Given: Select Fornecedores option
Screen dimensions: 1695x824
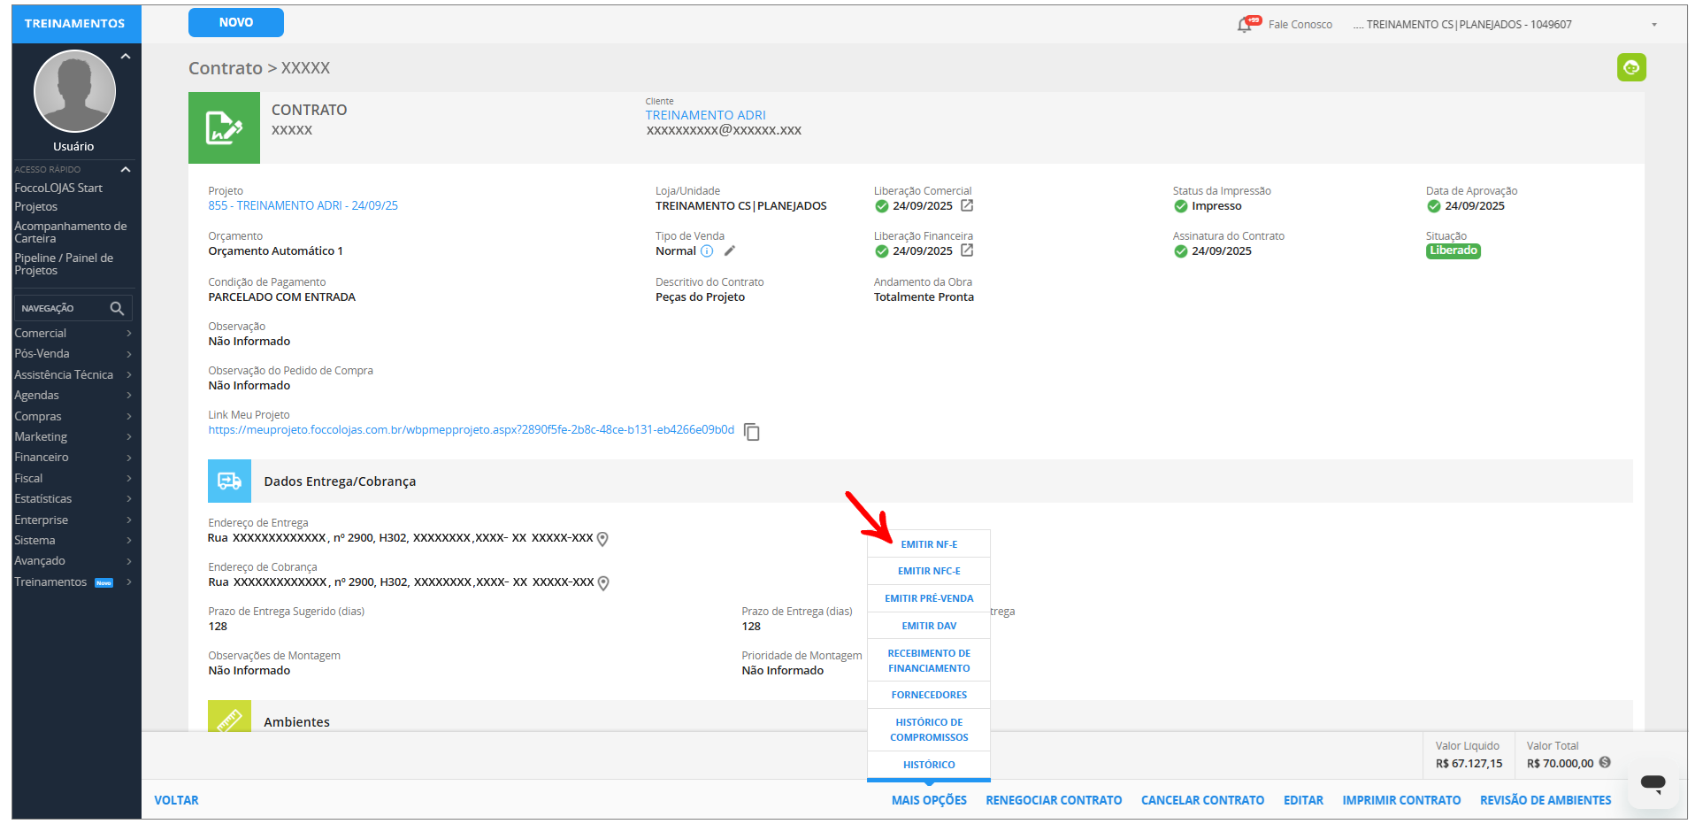Looking at the screenshot, I should pos(929,695).
